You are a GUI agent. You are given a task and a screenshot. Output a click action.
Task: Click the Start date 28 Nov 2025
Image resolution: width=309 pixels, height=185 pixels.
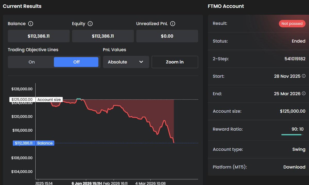pos(287,76)
